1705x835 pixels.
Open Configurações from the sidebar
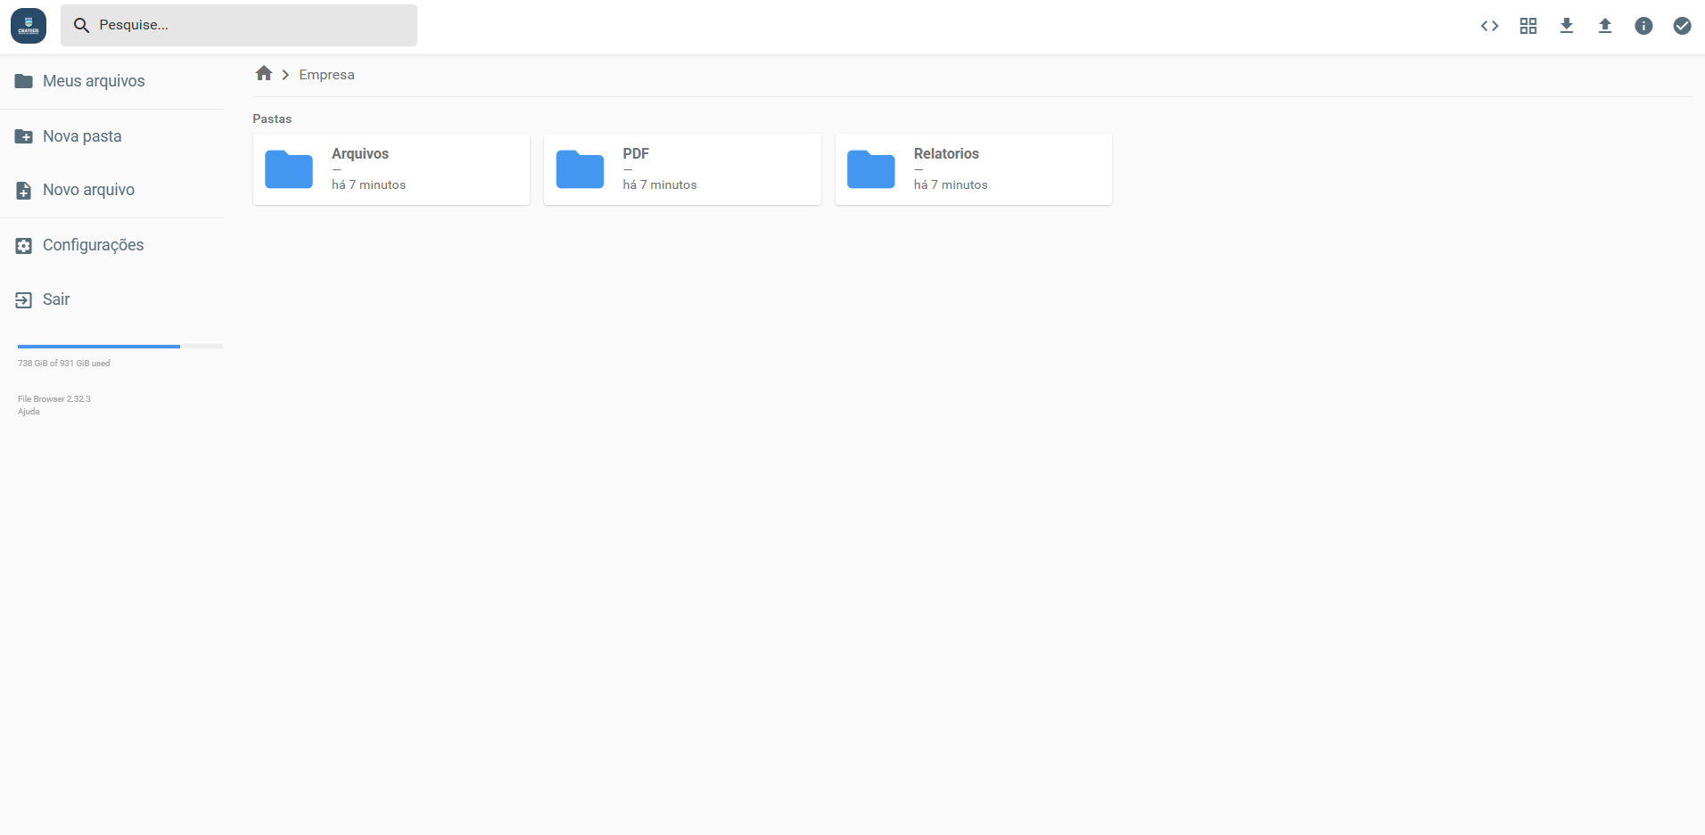pos(94,244)
